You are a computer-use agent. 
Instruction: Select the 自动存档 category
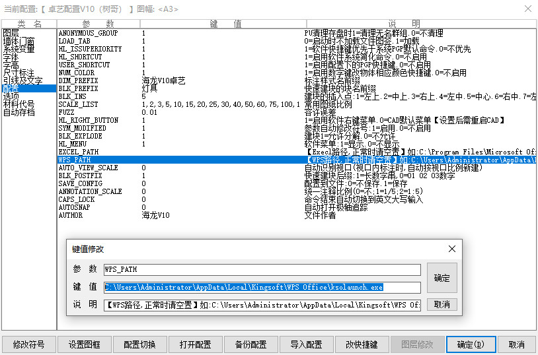click(19, 112)
